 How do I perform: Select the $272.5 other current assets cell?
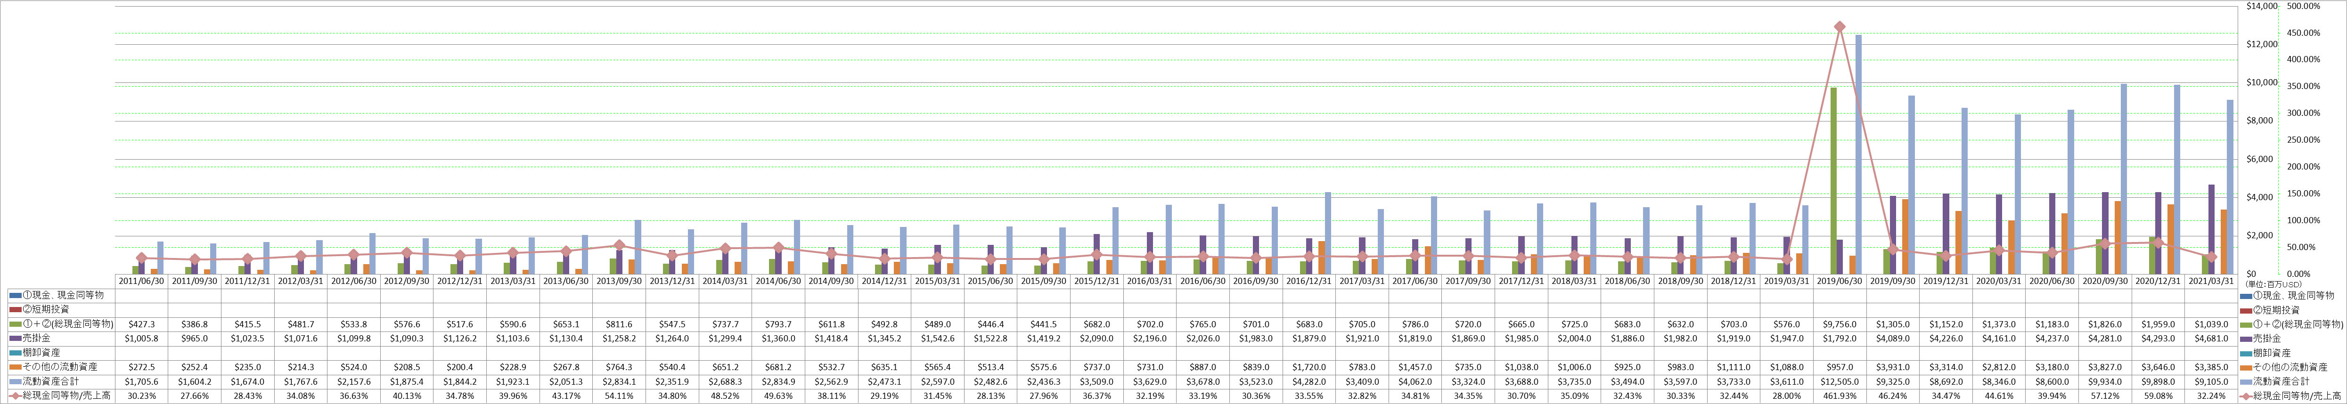coord(142,368)
